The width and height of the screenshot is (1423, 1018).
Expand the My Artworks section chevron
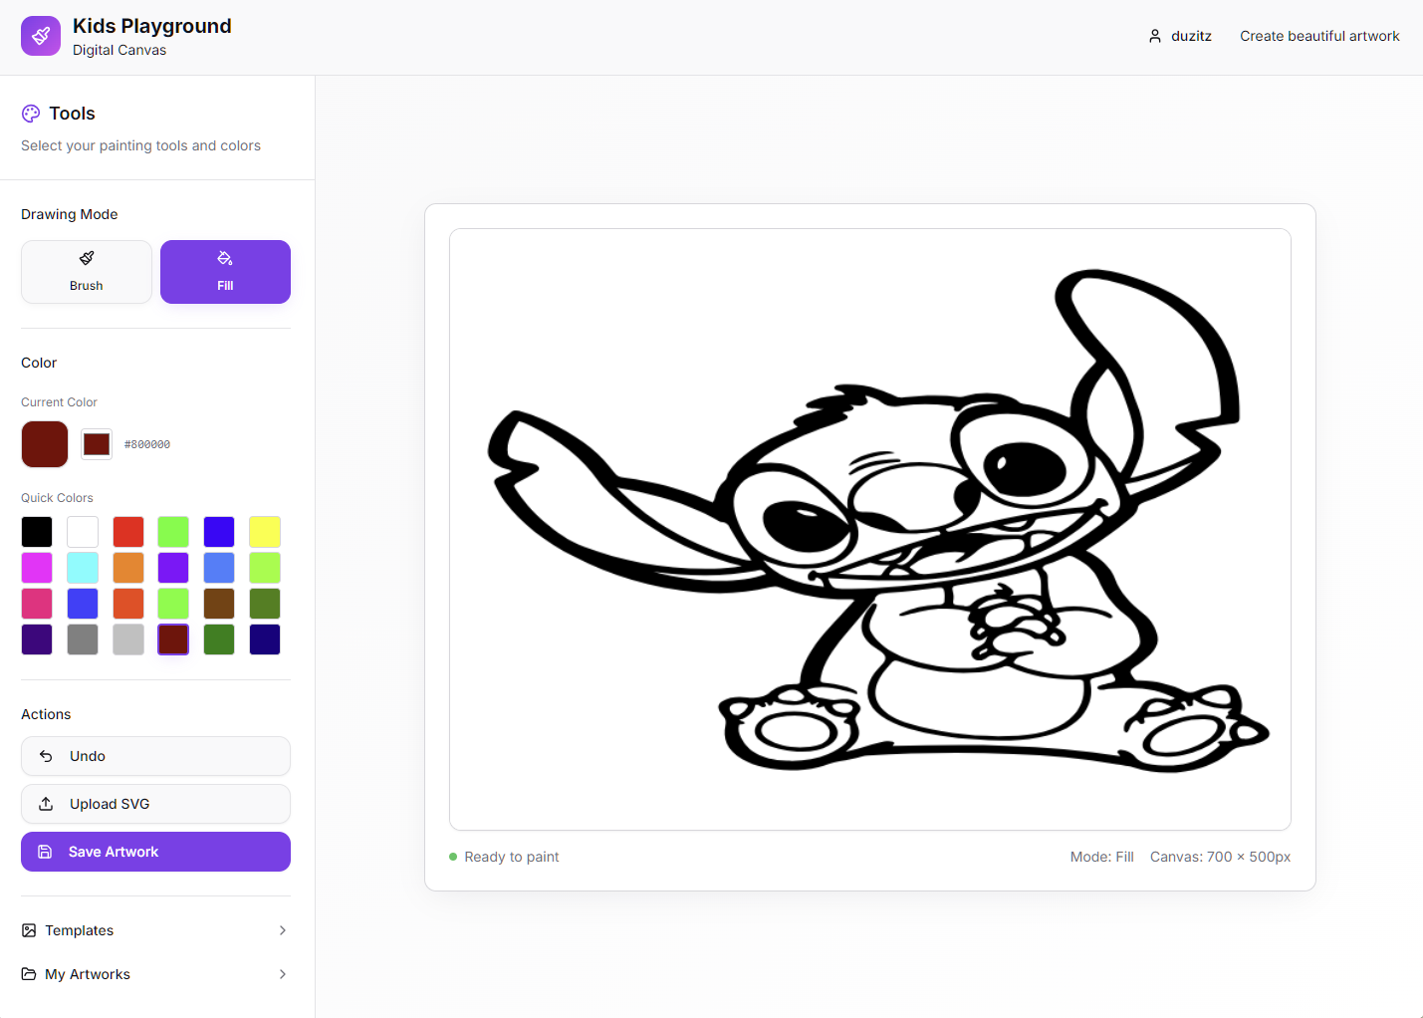[283, 974]
